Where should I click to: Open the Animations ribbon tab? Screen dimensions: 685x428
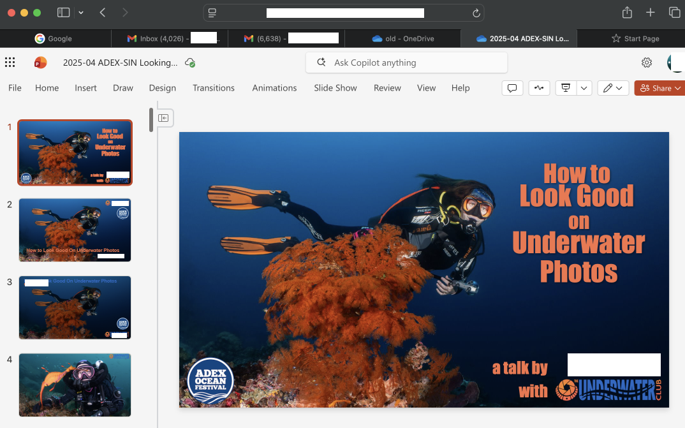[274, 88]
